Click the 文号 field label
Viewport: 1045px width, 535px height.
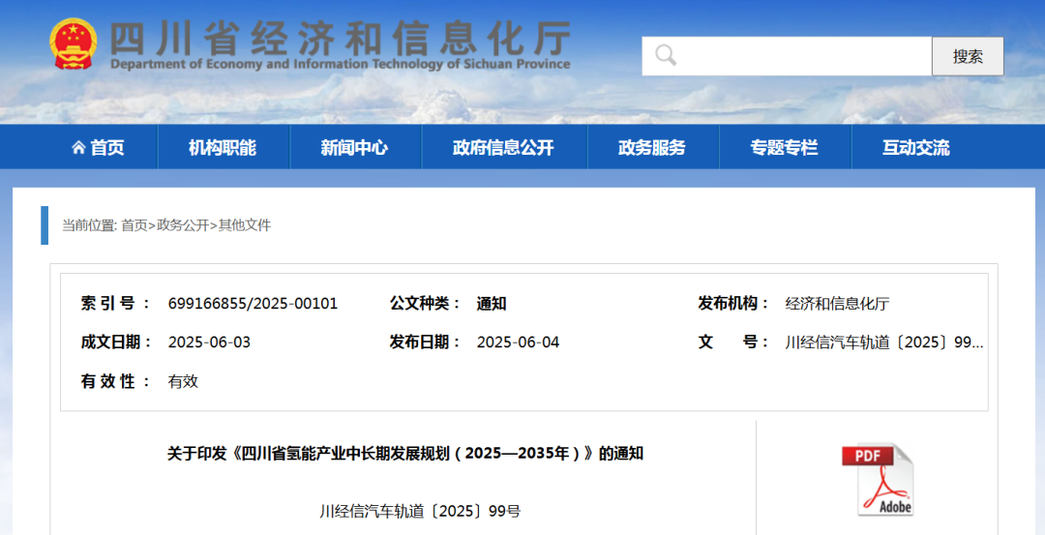[733, 342]
